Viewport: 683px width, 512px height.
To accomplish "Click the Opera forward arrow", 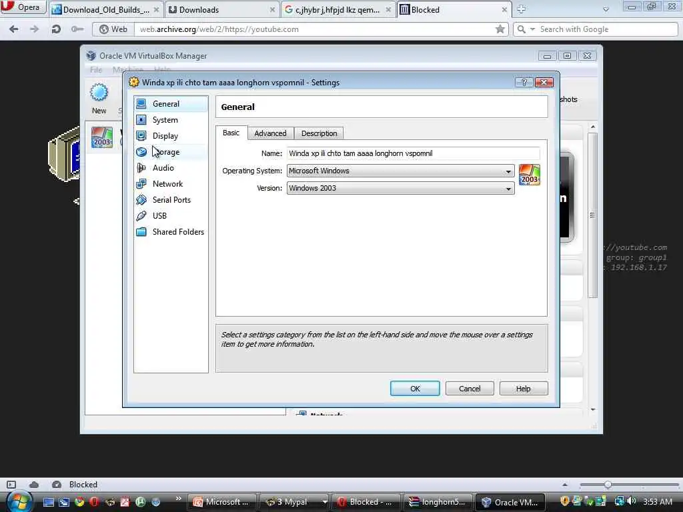I will 35,29.
